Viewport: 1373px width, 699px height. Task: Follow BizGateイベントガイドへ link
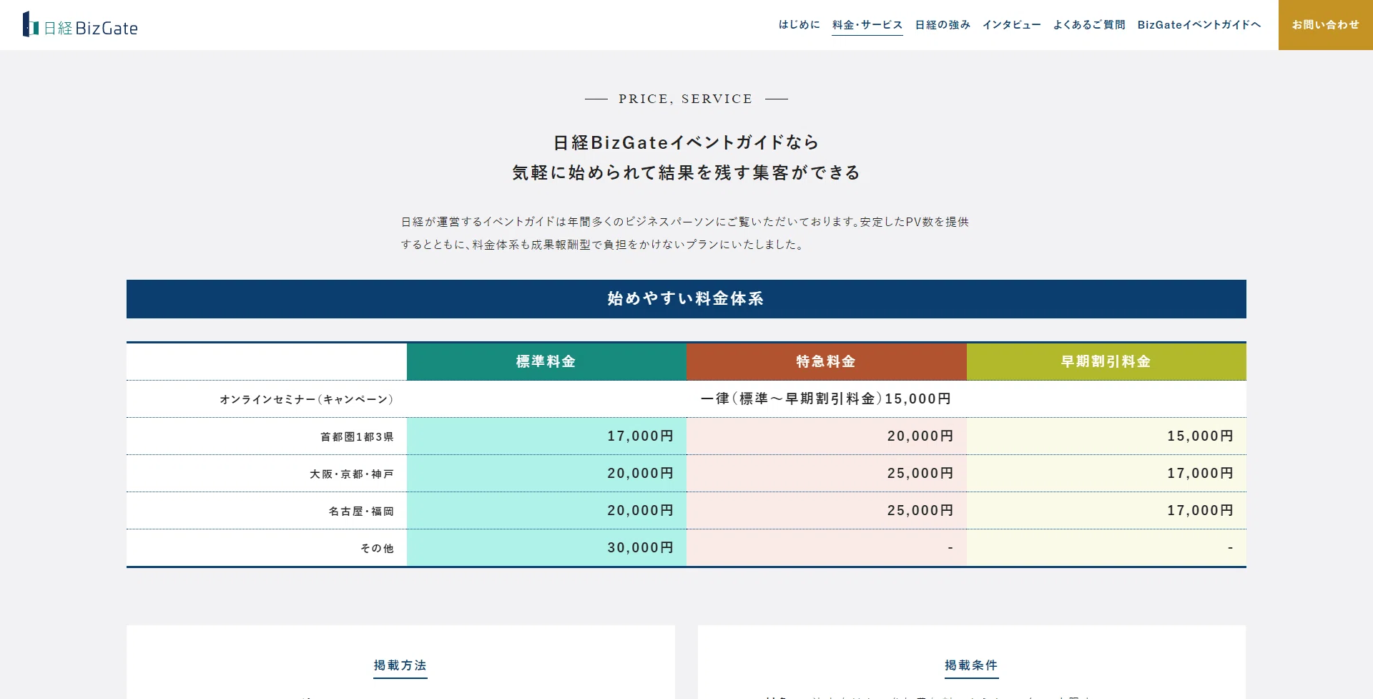(x=1199, y=25)
